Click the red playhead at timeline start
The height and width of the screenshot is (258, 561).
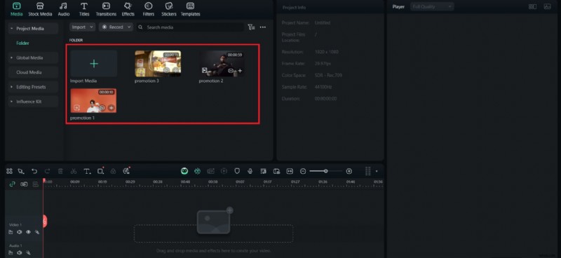click(43, 181)
